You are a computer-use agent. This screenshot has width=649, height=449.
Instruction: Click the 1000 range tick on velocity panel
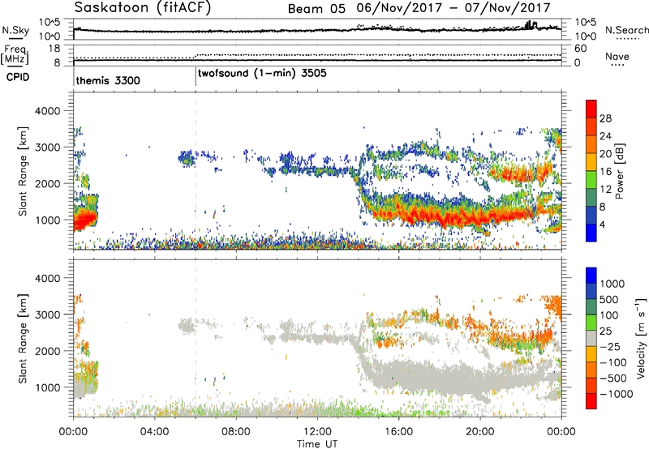tap(48, 387)
